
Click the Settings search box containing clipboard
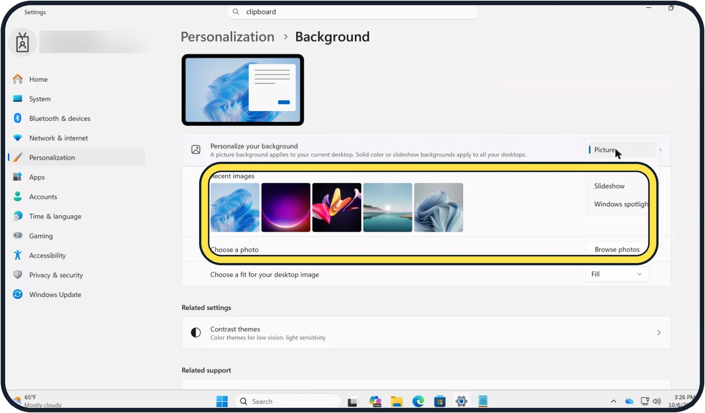pos(352,12)
